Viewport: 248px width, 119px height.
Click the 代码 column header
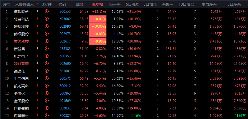62,4
